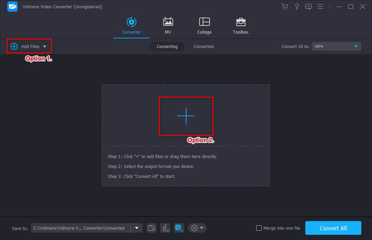Click the shopping cart purchase icon
This screenshot has width=372, height=240.
tap(285, 6)
